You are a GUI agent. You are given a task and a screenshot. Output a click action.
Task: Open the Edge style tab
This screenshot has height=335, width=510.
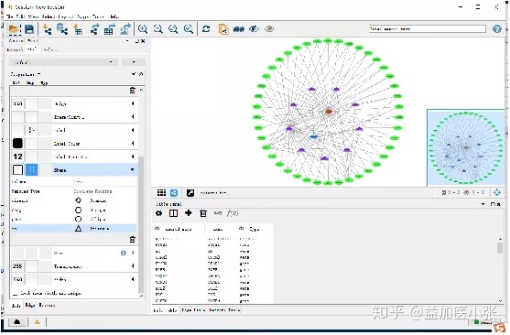click(x=30, y=306)
